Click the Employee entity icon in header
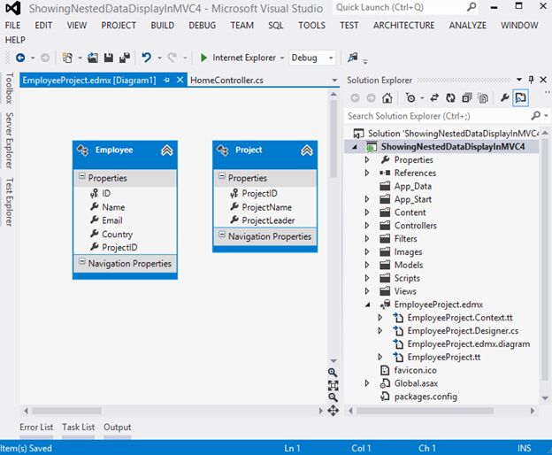 (83, 150)
